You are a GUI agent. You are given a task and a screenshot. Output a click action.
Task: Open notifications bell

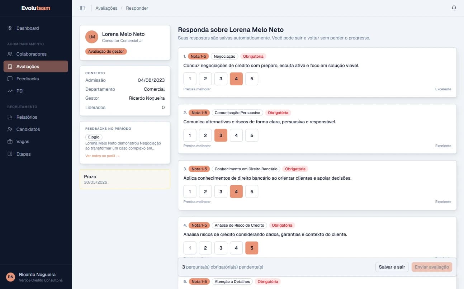(454, 8)
